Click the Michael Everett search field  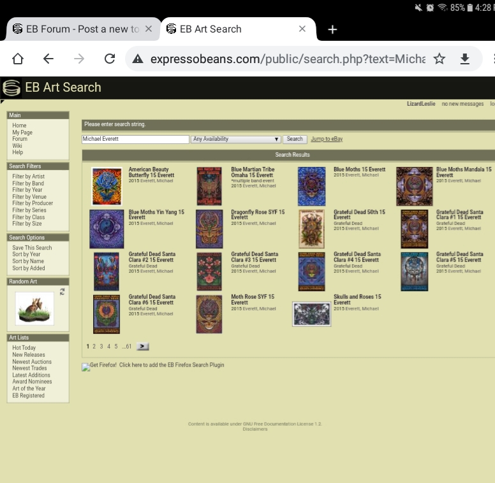point(135,139)
